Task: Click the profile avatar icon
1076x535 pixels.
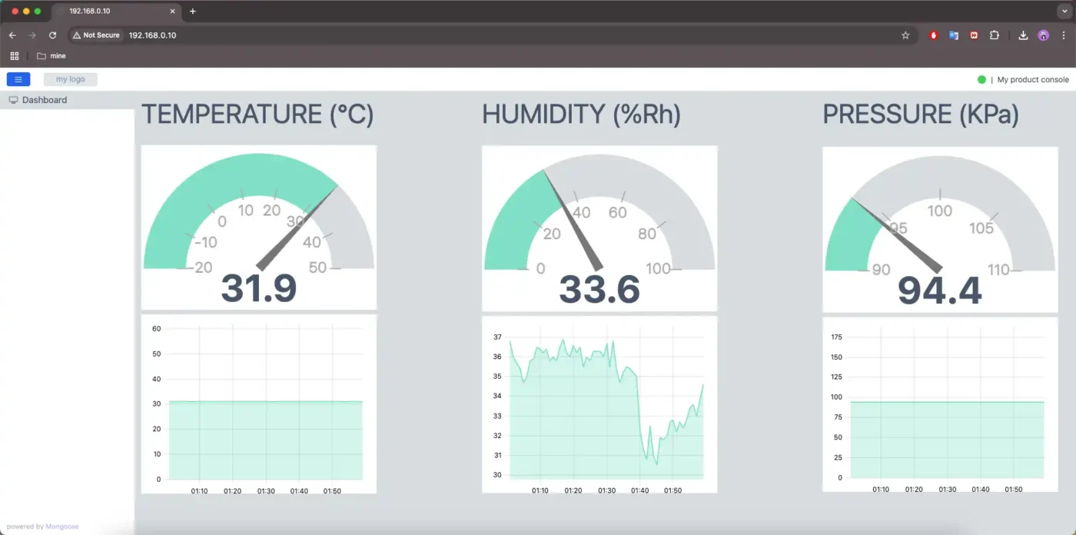Action: (x=1043, y=35)
